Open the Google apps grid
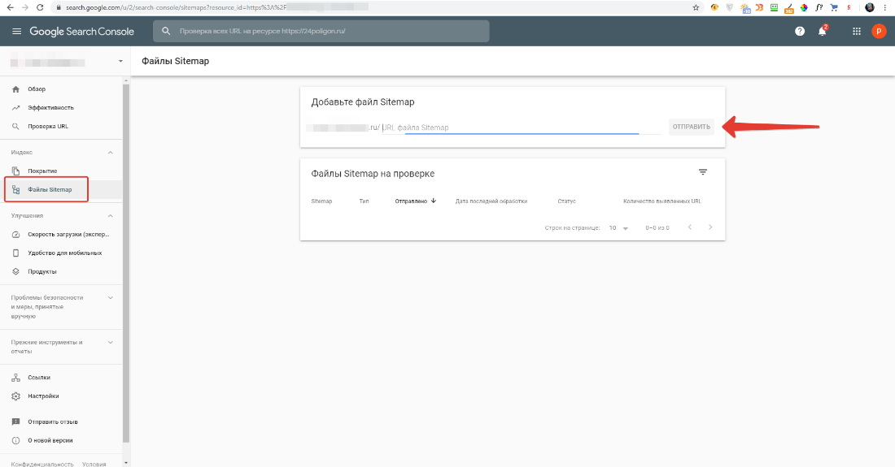This screenshot has width=895, height=467. (x=856, y=32)
